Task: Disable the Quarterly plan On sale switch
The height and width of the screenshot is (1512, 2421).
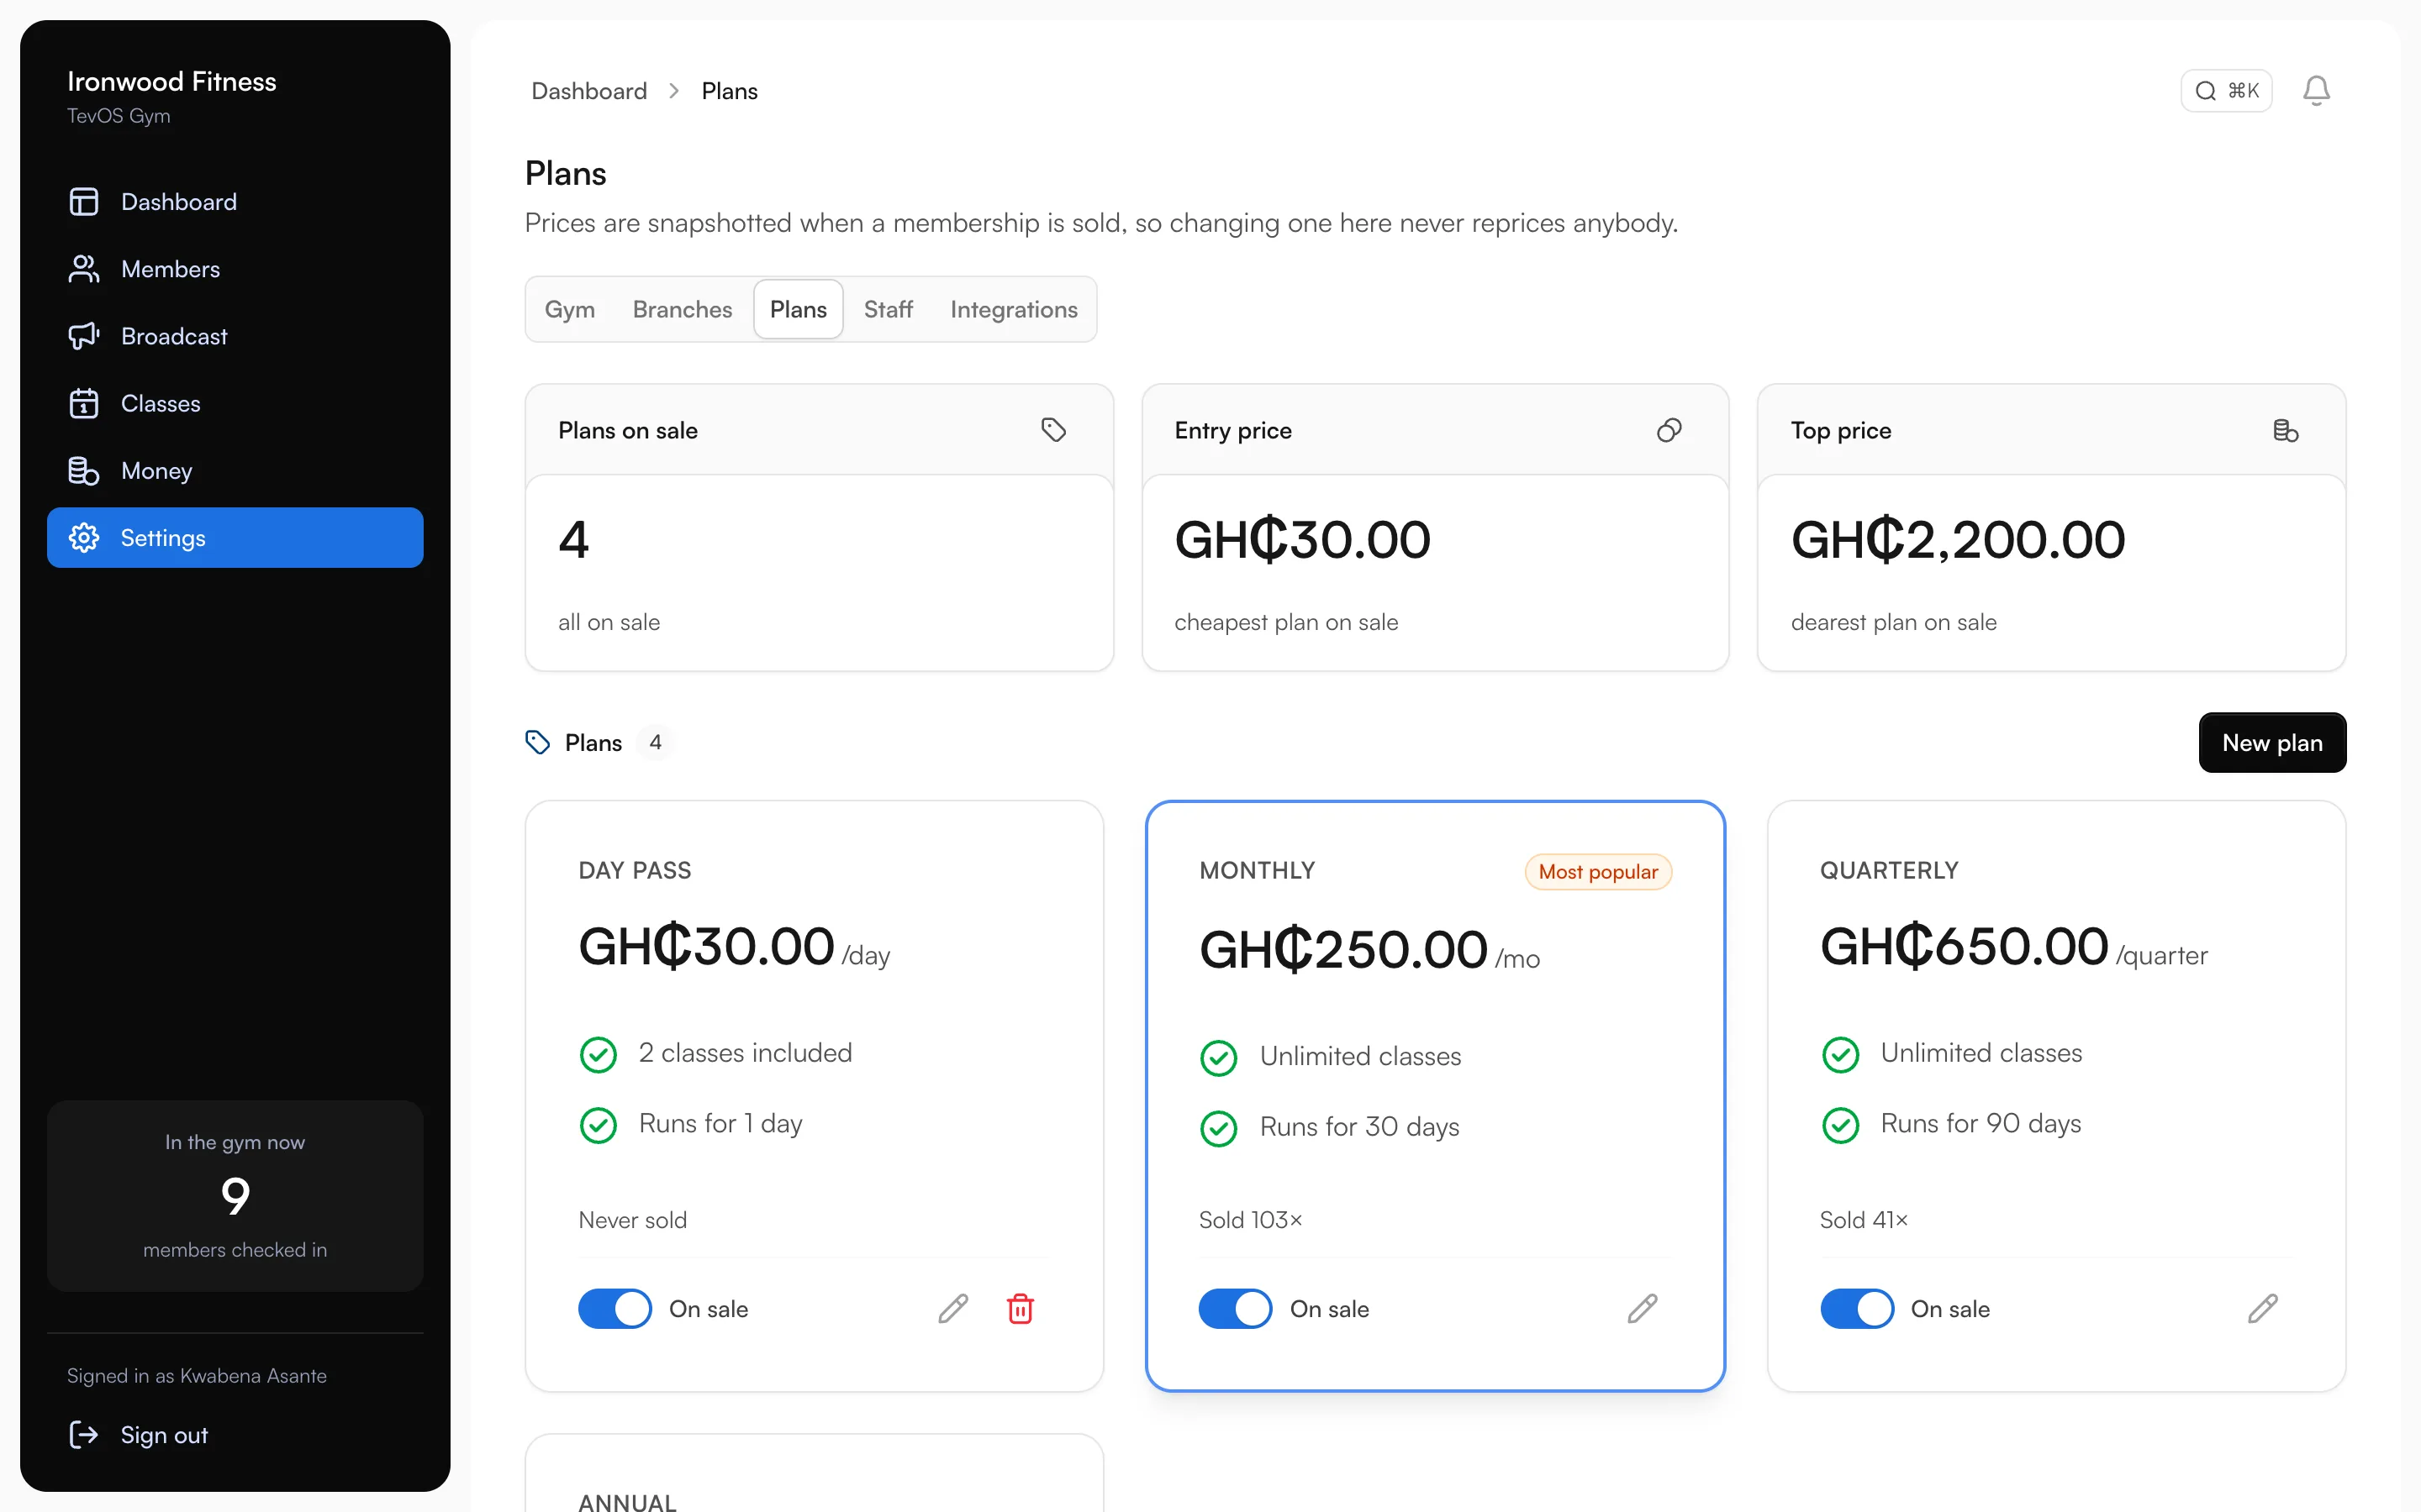Action: 1857,1308
